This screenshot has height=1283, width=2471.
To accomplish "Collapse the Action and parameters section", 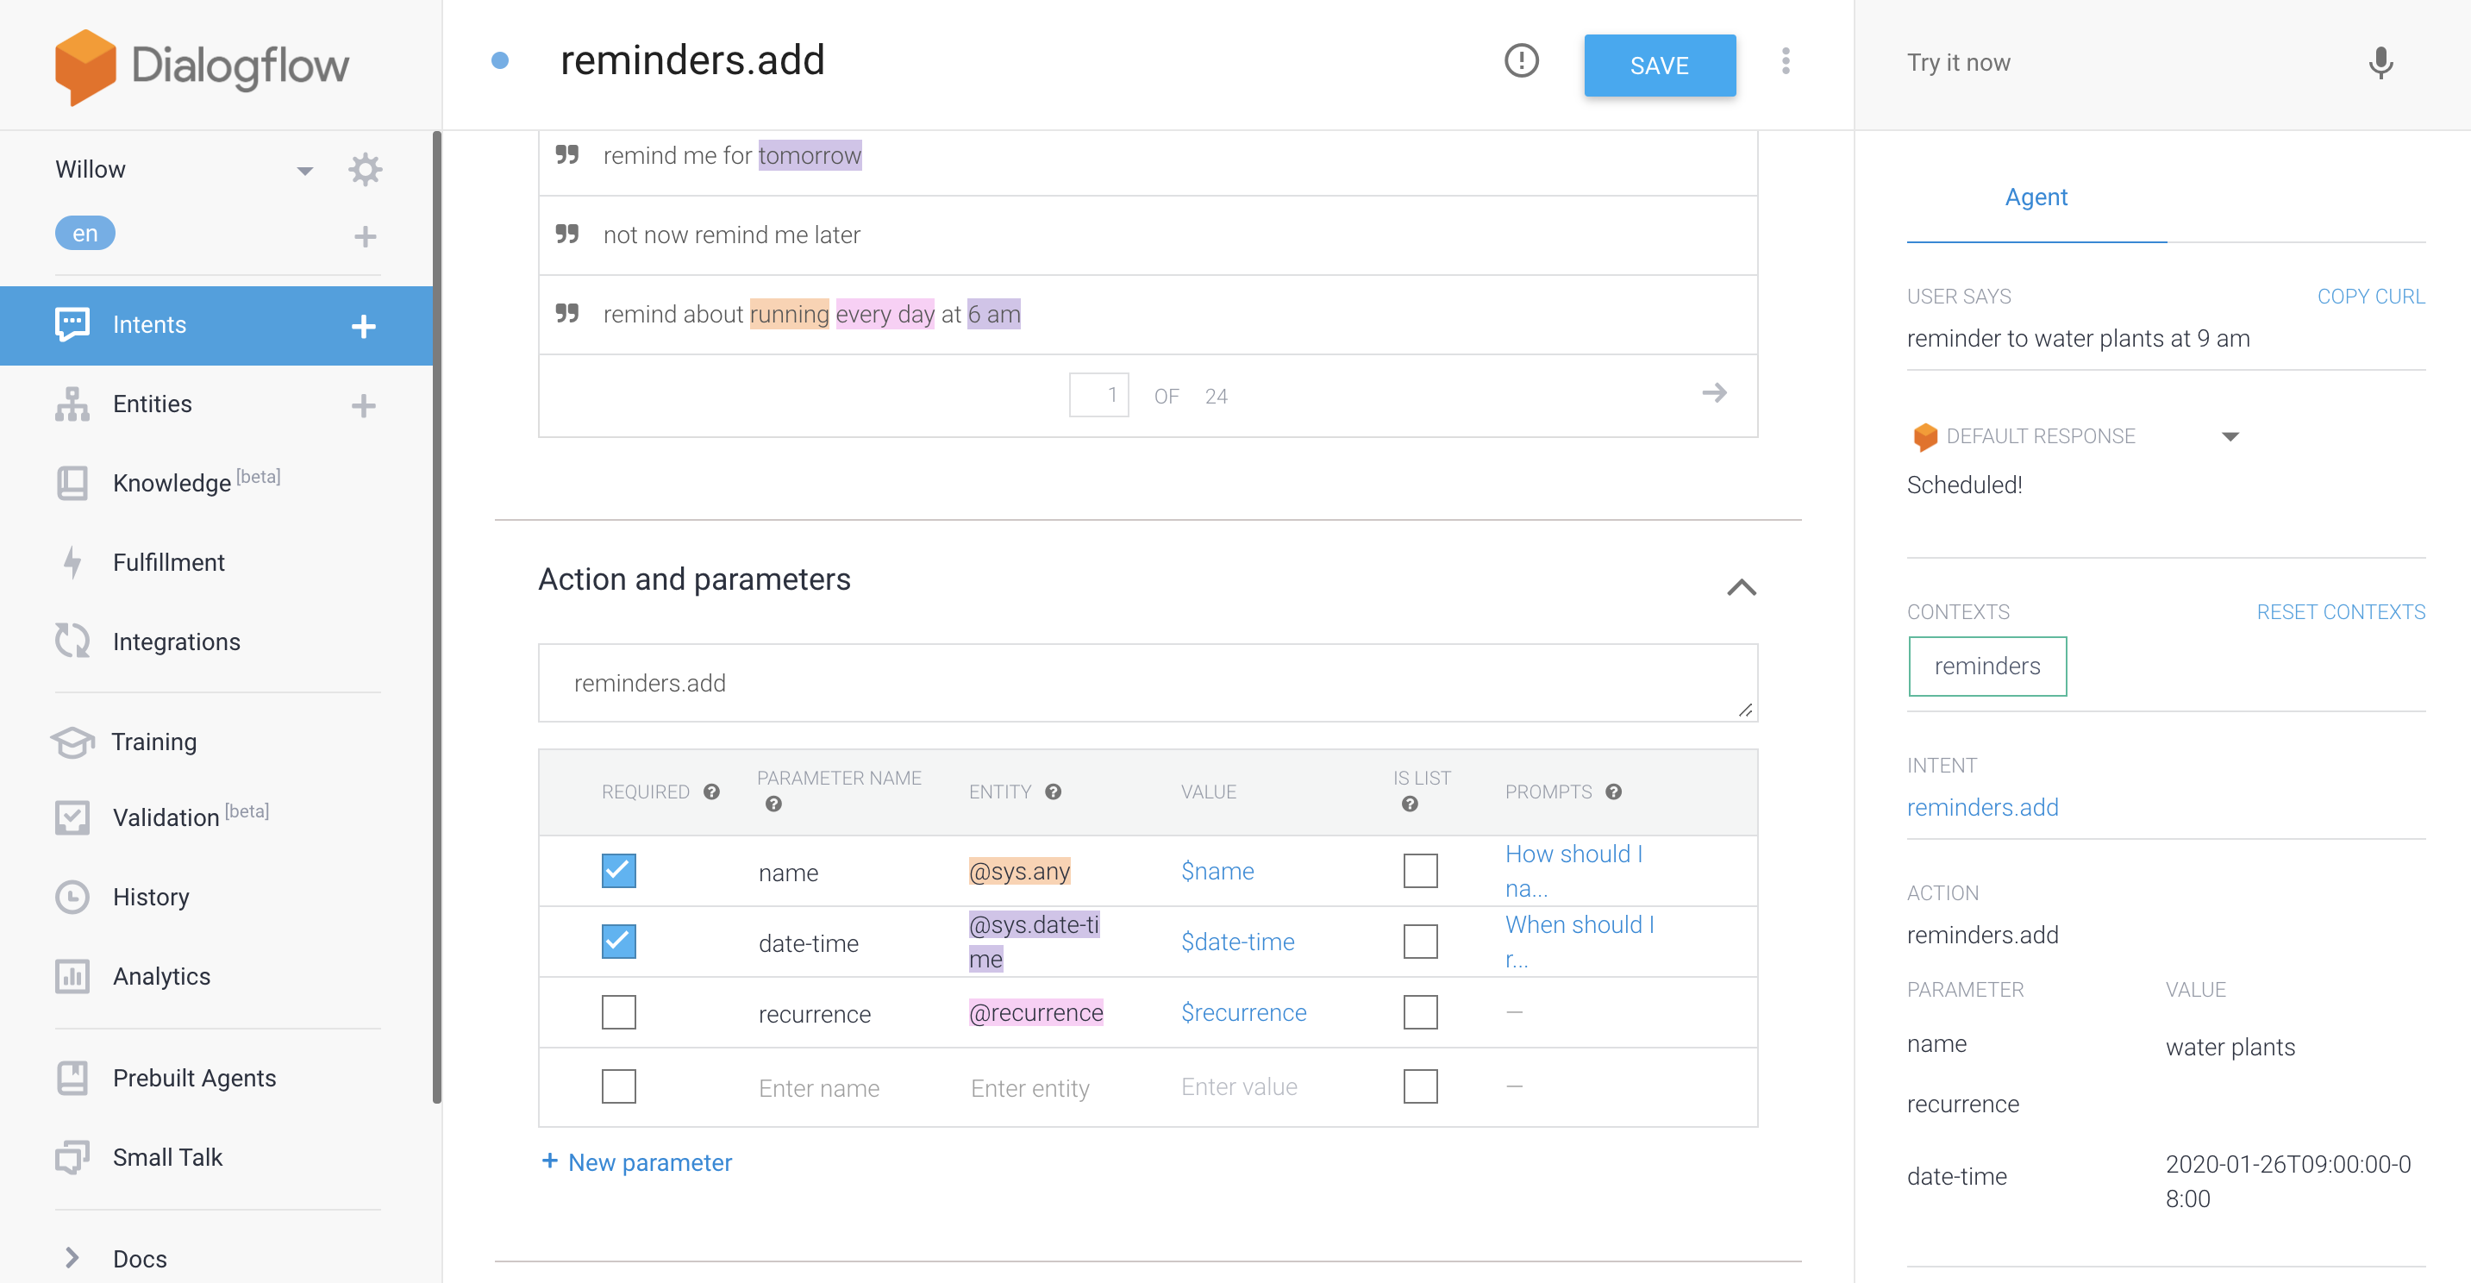I will tap(1741, 587).
